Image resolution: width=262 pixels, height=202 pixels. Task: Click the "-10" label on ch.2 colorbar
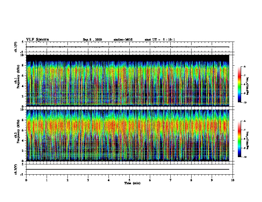(244, 157)
